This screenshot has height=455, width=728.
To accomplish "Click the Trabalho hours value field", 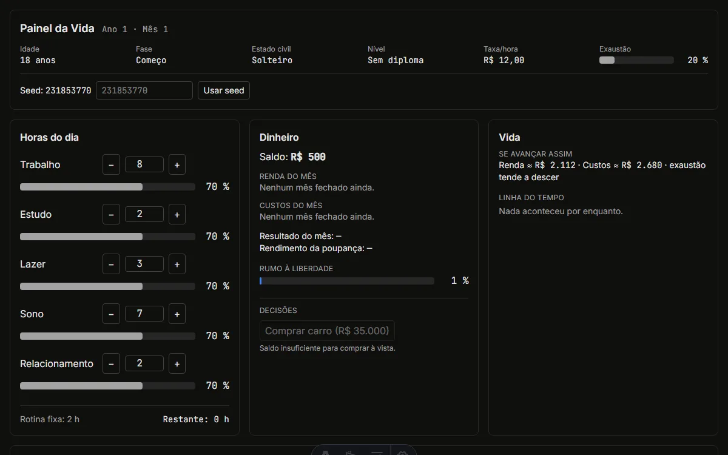I will pos(144,164).
